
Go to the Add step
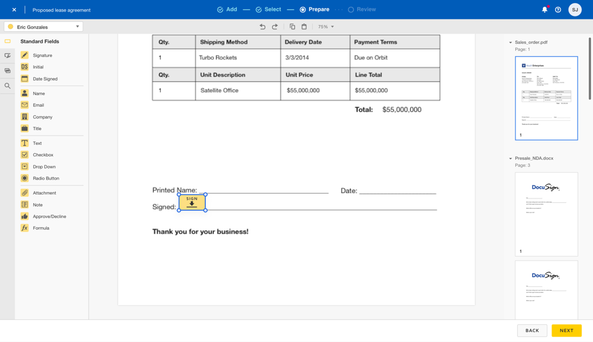[227, 9]
